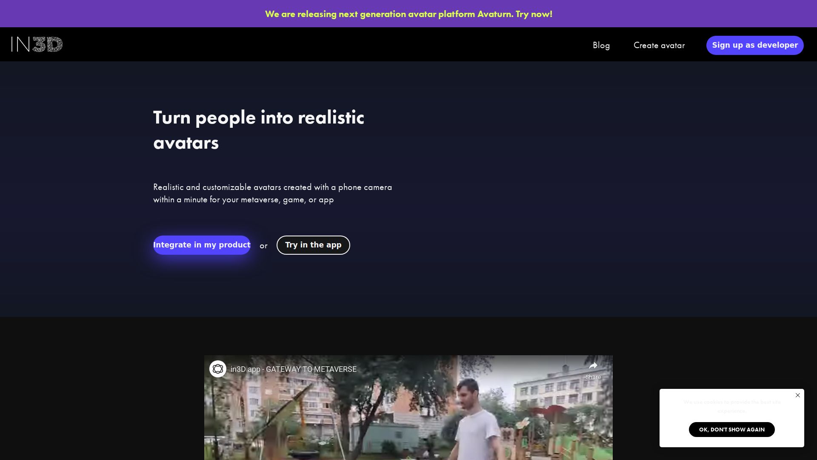The height and width of the screenshot is (460, 817).
Task: Click the 'Try now!' text in top banner
Action: click(534, 14)
